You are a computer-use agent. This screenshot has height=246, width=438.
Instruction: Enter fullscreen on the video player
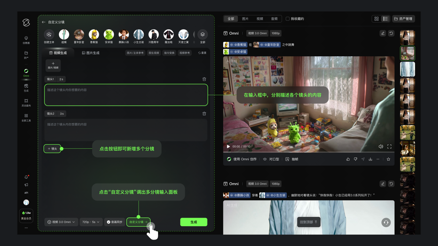tap(389, 147)
